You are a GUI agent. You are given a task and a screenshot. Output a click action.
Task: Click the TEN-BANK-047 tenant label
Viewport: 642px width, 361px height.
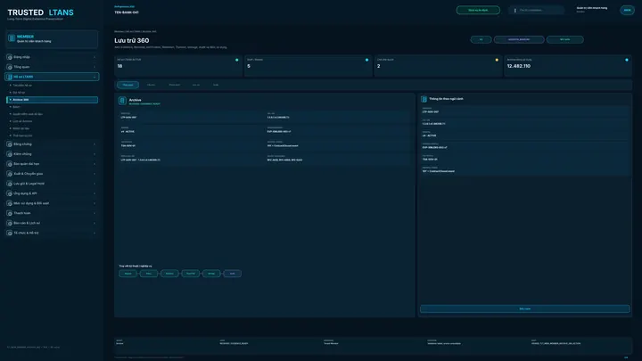point(127,12)
